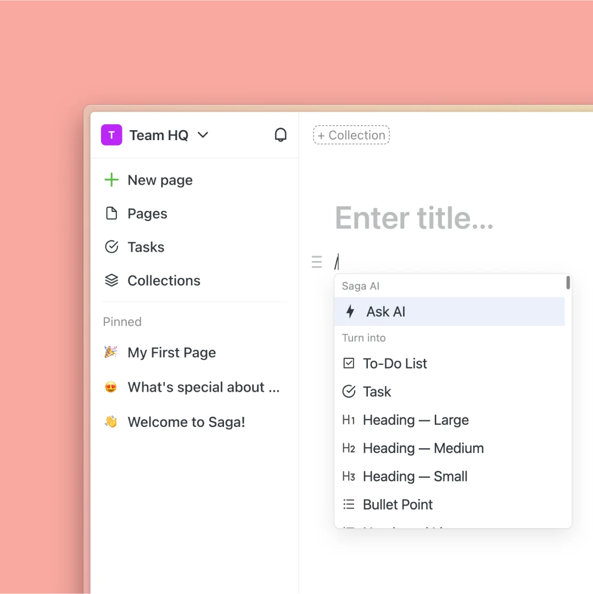
Task: Click the Ask AI lightning bolt icon
Action: pos(350,312)
